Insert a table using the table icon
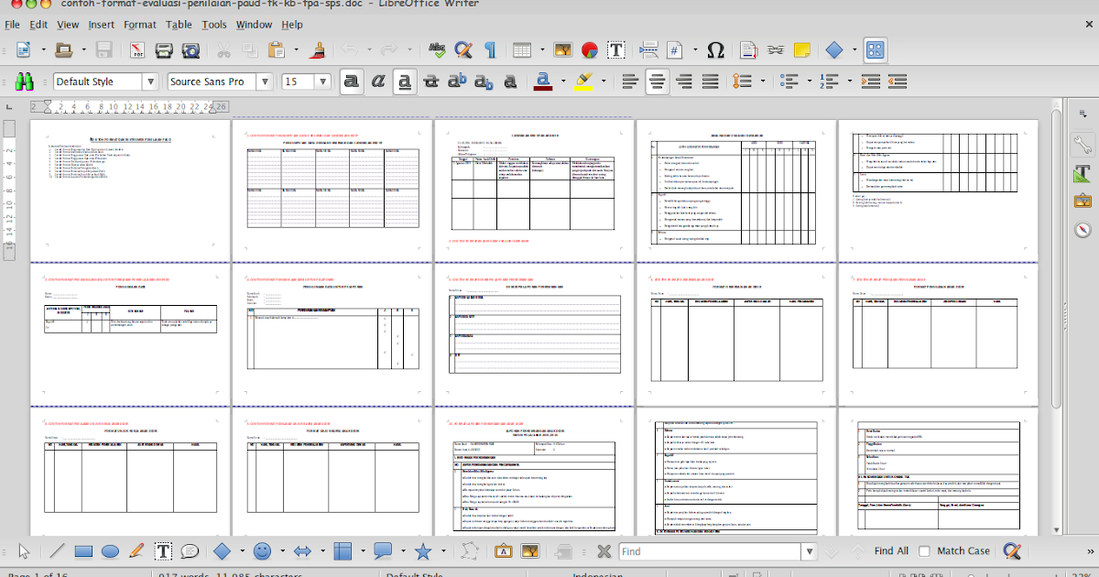The width and height of the screenshot is (1099, 577). [x=522, y=49]
